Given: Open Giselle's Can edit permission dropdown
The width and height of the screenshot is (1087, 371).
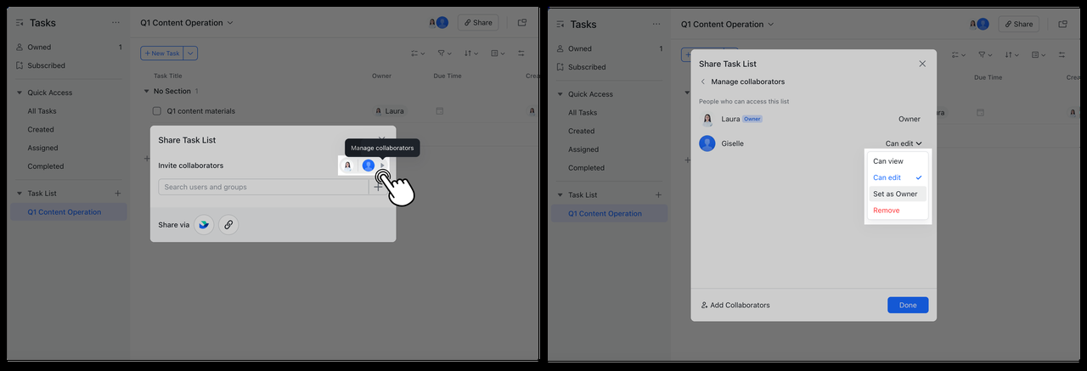Looking at the screenshot, I should coord(904,144).
